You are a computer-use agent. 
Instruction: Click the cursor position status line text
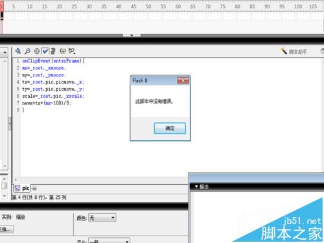[39, 198]
